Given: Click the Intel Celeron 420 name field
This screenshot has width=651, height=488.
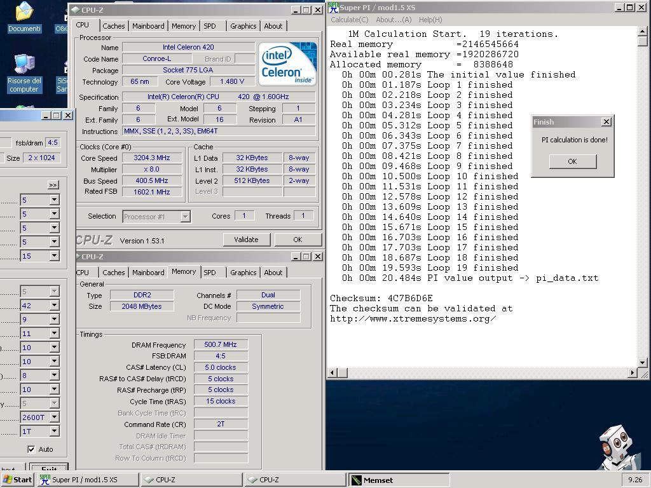Looking at the screenshot, I should (x=188, y=47).
